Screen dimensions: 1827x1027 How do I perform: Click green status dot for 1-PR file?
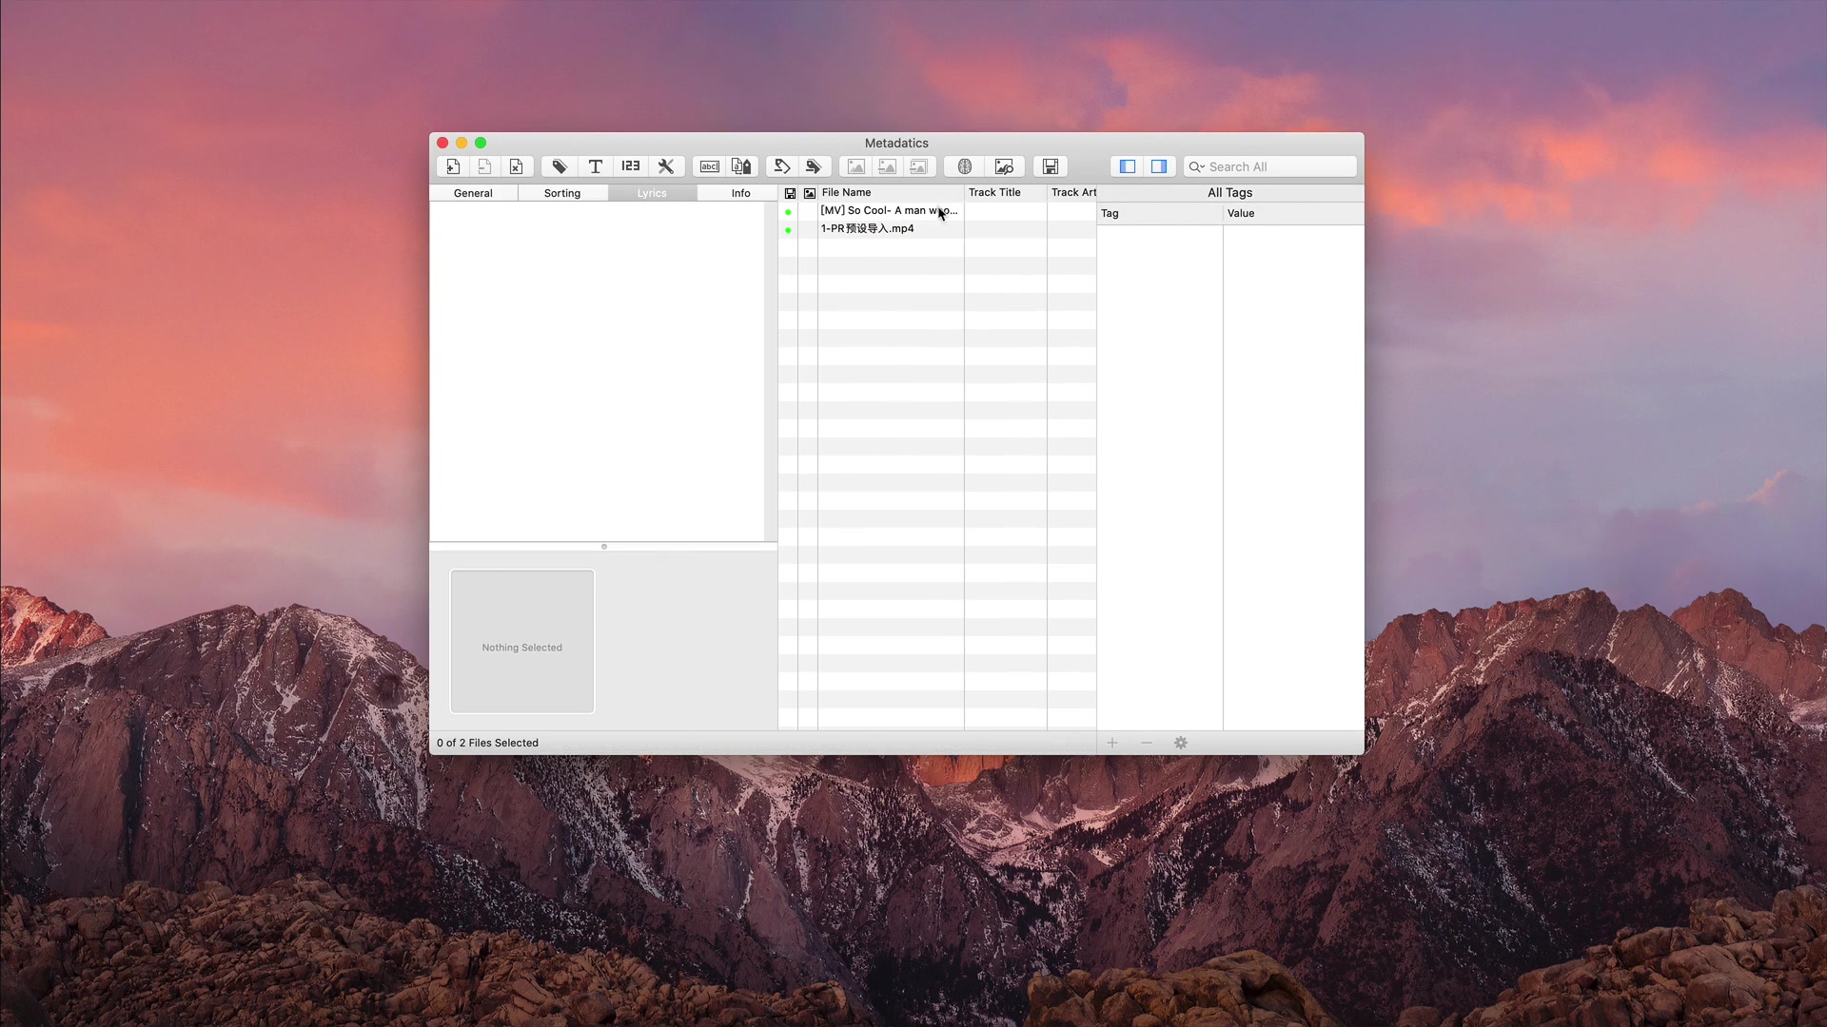788,230
